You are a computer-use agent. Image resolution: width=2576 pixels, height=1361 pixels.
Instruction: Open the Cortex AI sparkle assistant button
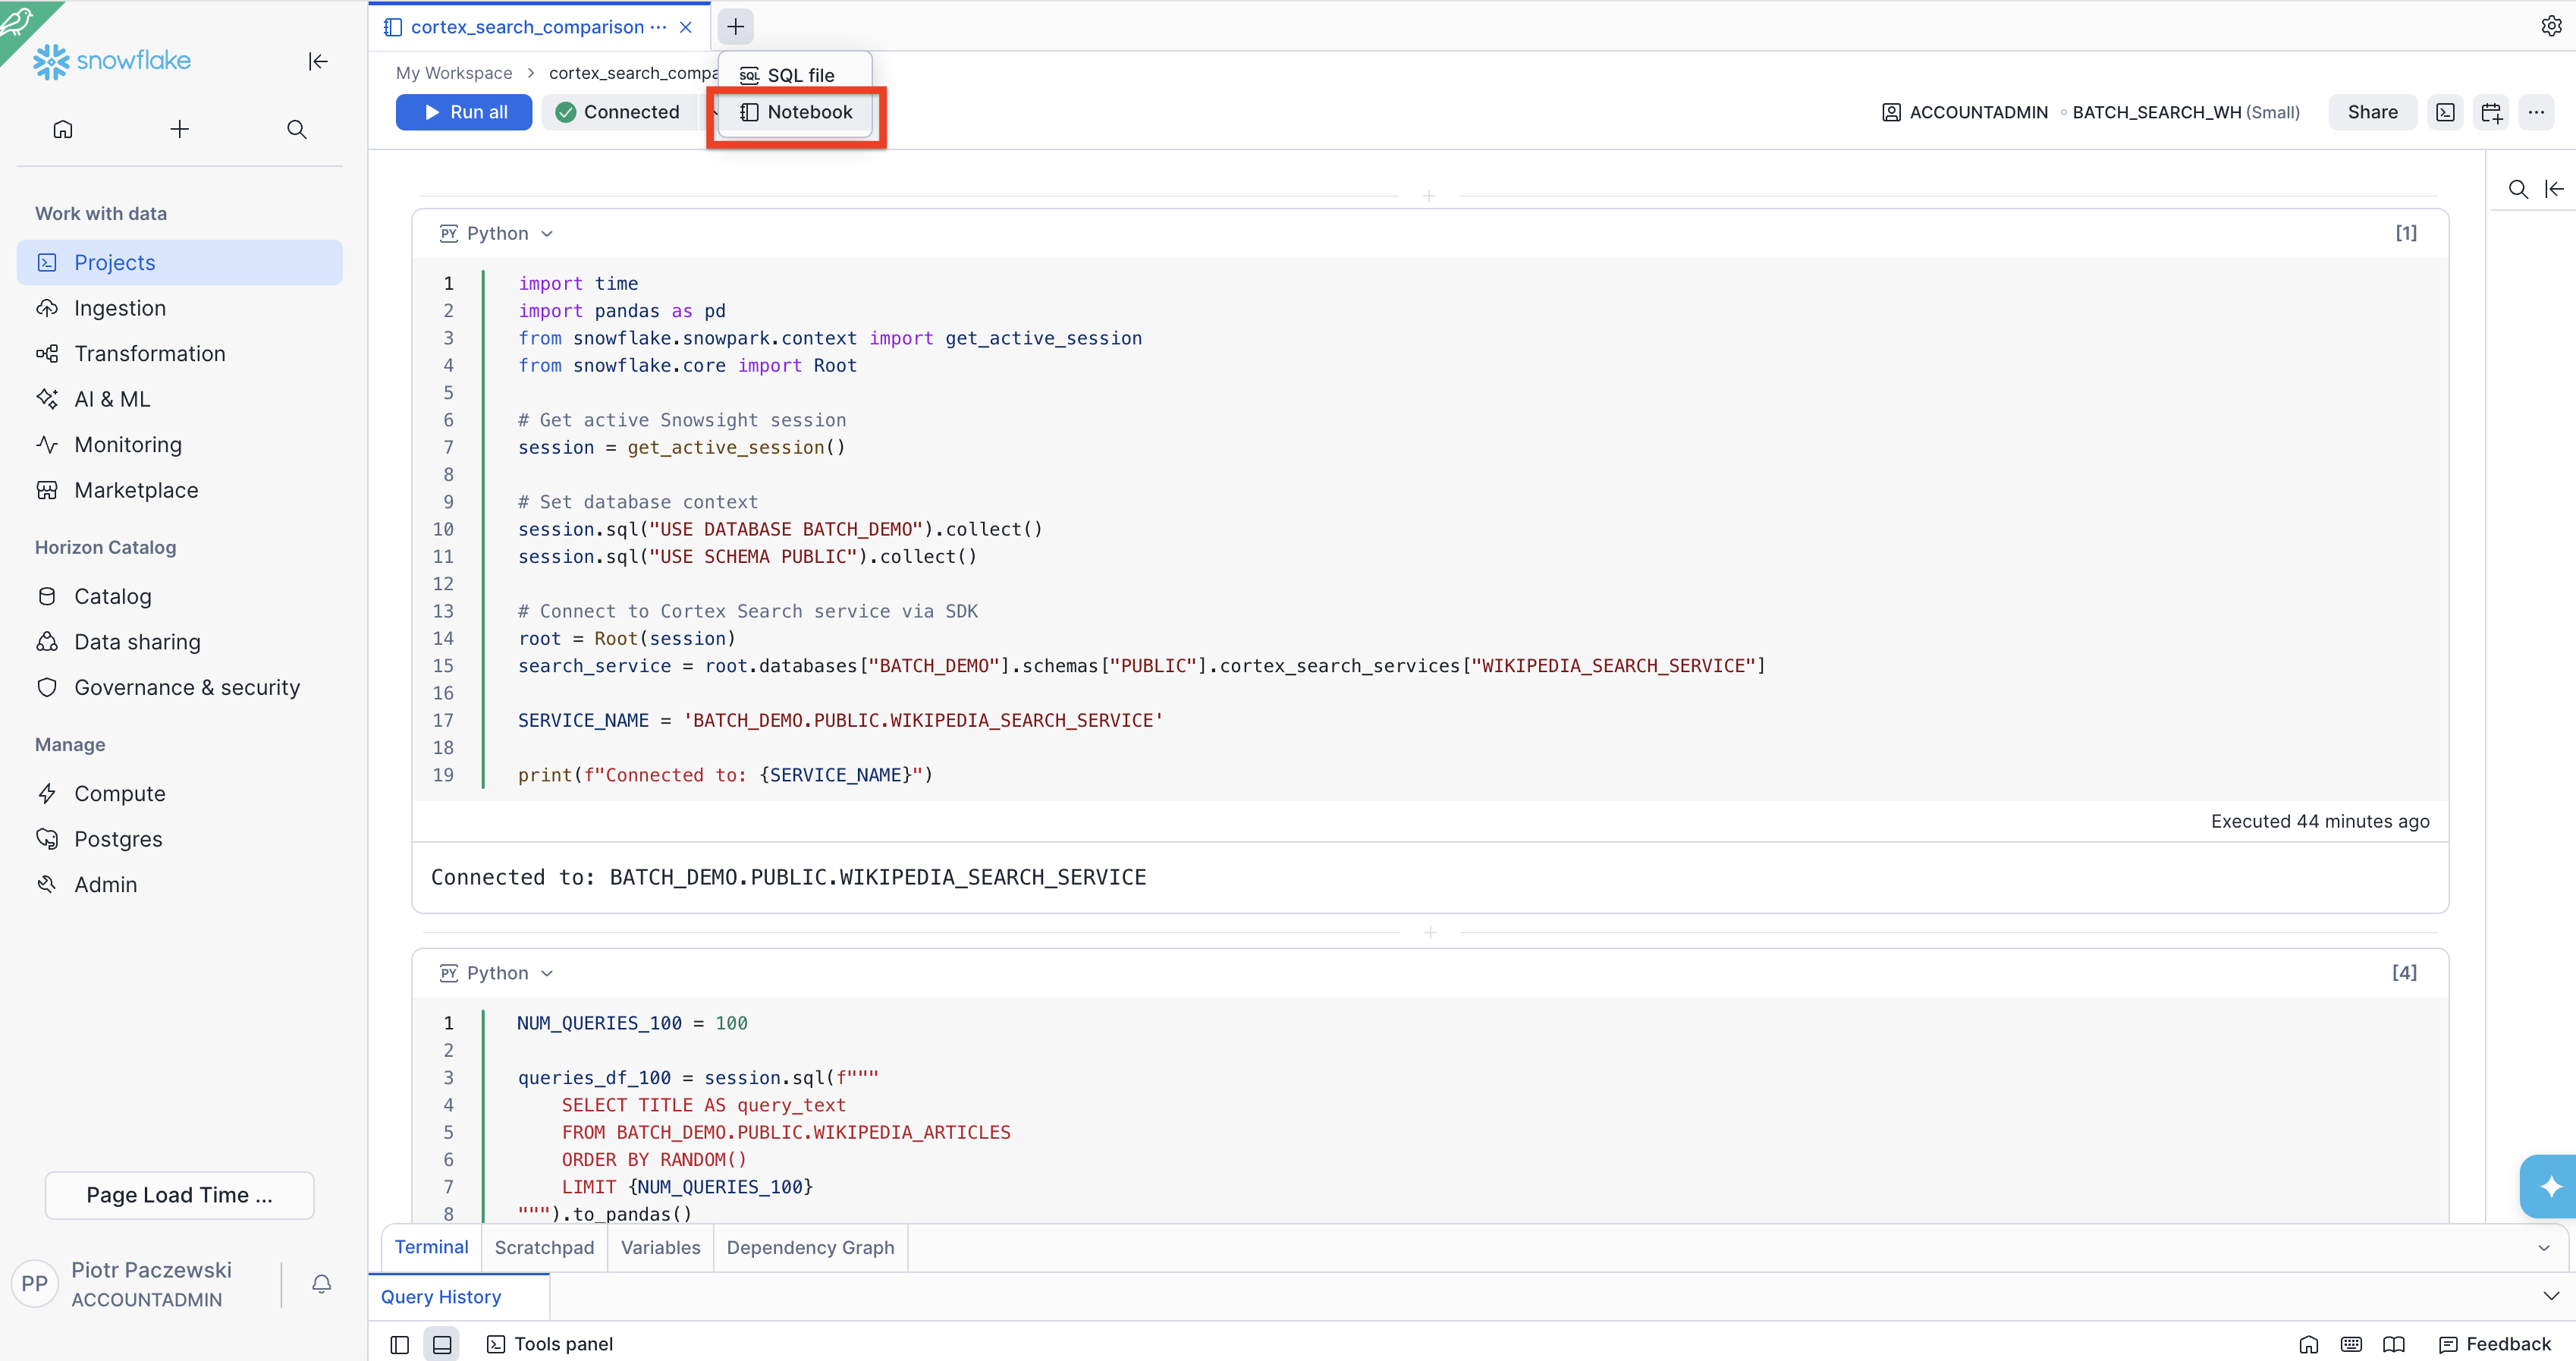(2550, 1186)
